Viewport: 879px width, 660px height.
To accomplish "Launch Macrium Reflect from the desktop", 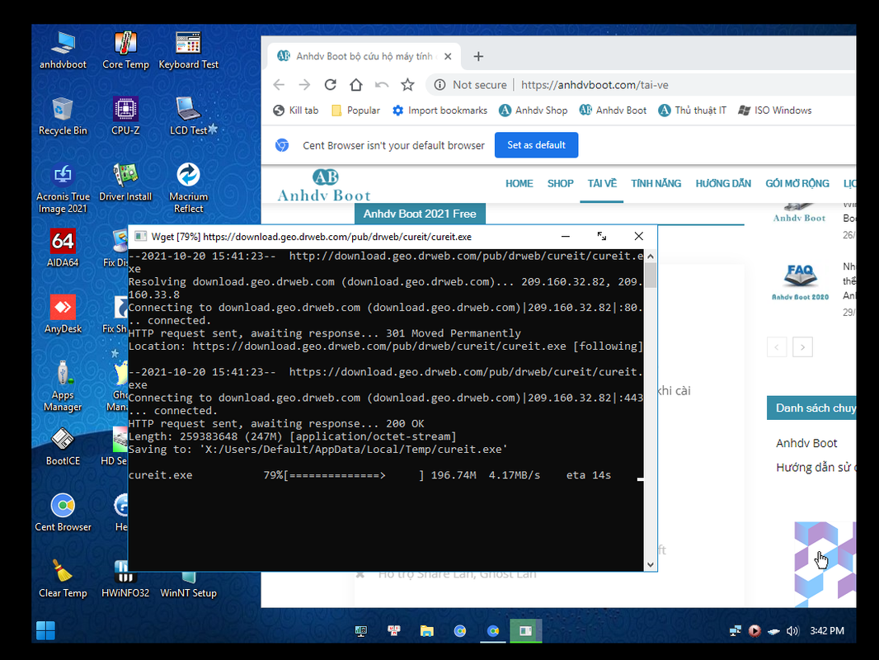I will (x=188, y=188).
